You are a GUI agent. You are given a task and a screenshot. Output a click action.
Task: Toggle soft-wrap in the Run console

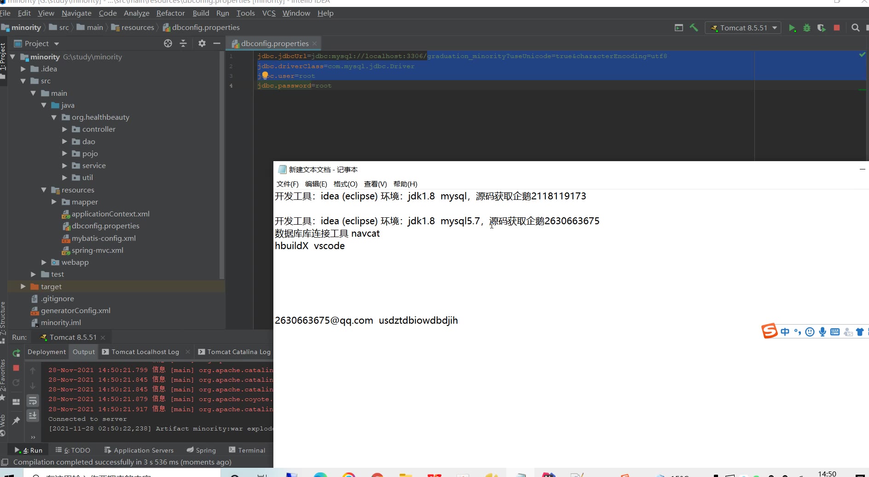(33, 401)
